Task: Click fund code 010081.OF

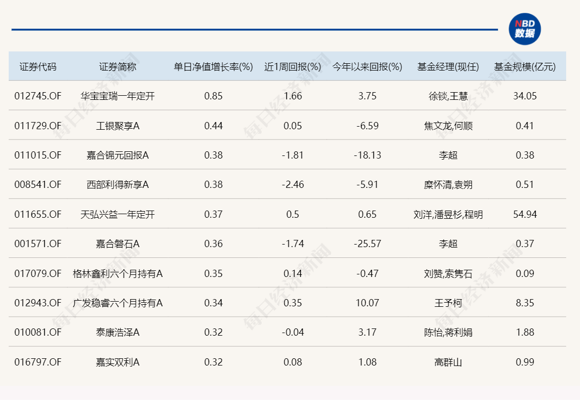Action: pyautogui.click(x=38, y=333)
